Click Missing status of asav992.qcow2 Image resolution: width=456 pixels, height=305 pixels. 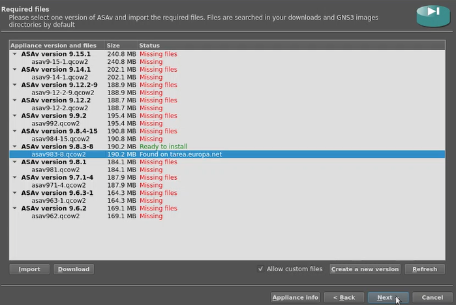151,123
